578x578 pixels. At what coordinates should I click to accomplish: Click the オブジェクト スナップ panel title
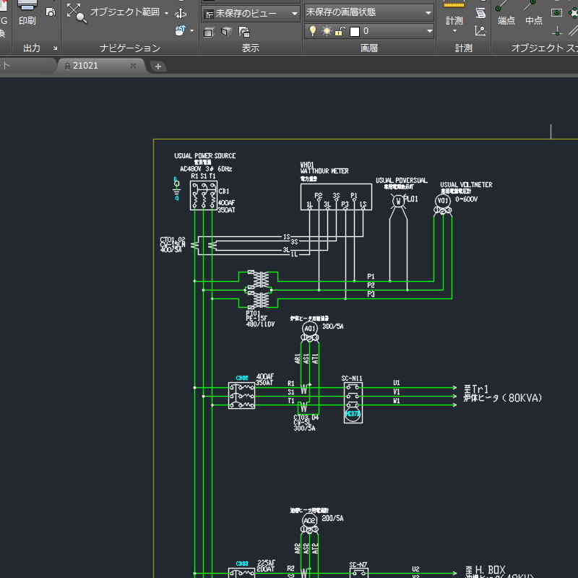tap(544, 48)
